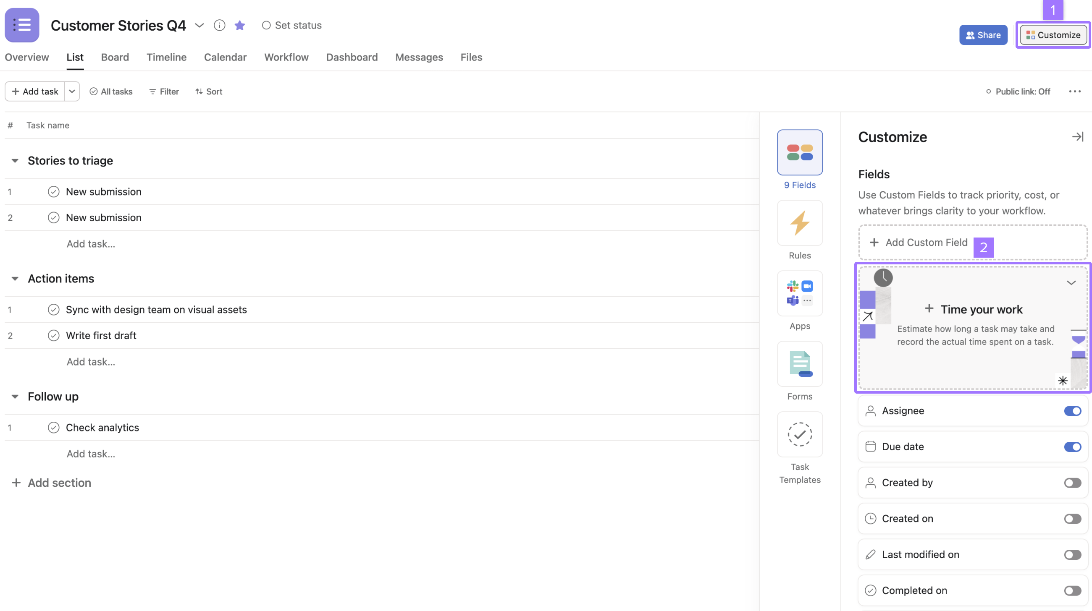Switch to the Board view tab
The width and height of the screenshot is (1092, 611).
pyautogui.click(x=115, y=57)
